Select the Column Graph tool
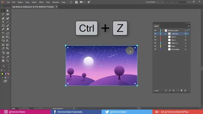This screenshot has width=203, height=114. click(8, 53)
